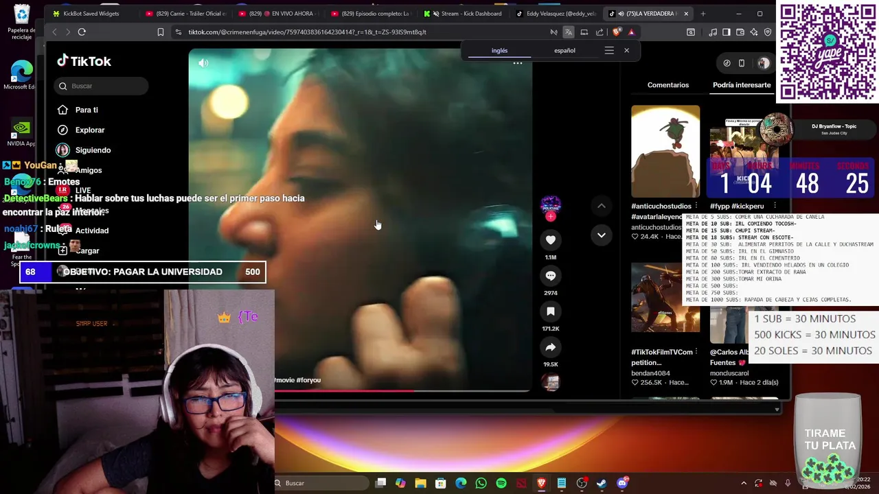The height and width of the screenshot is (494, 879).
Task: Go to previous video with up arrow
Action: click(x=601, y=206)
